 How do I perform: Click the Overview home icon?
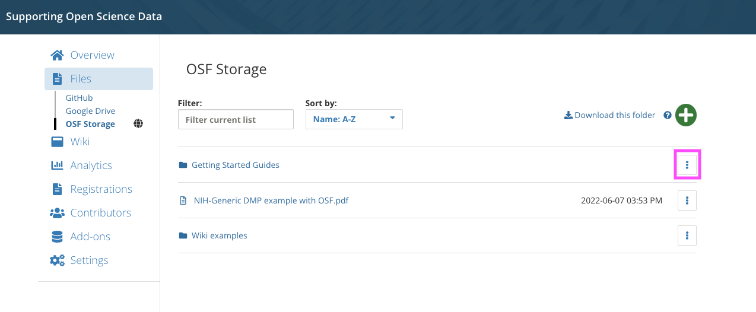[x=57, y=55]
